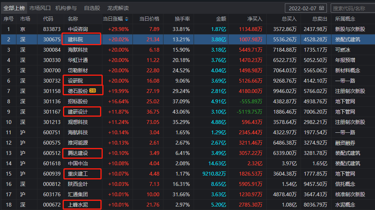Viewport: 375px width, 210px height.
Task: Sort by the 名称 column header
Action: tap(73, 19)
